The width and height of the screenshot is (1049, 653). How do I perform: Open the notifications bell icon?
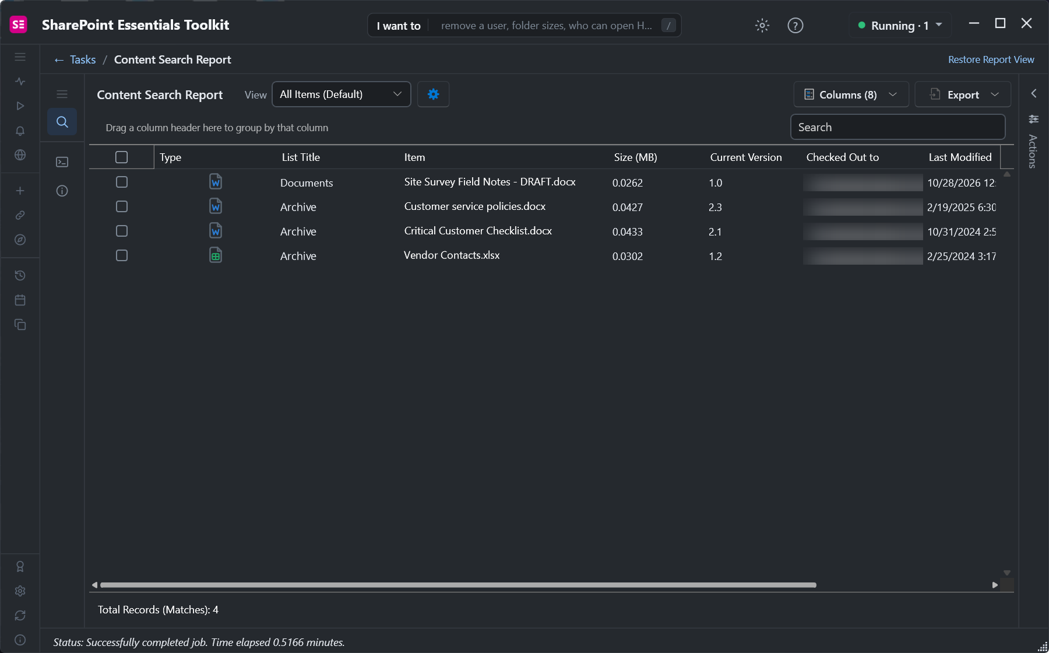pos(20,131)
